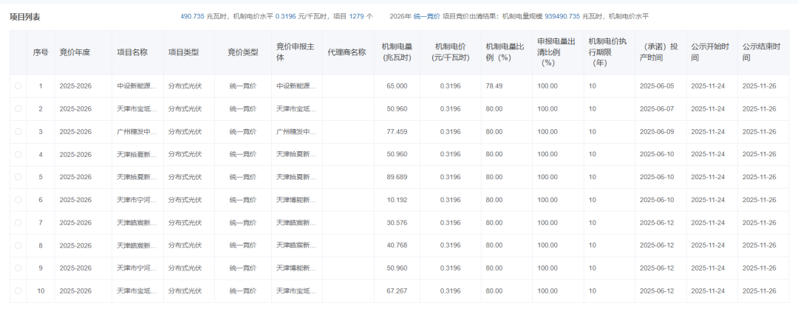The image size is (798, 317).
Task: Open project name 中设新能源 in row 1
Action: 137,86
